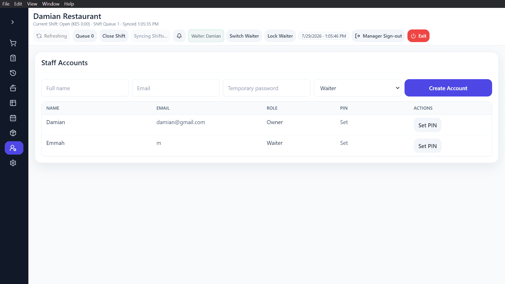Focus the Email input field
Screen dimensions: 505x284
point(176,88)
